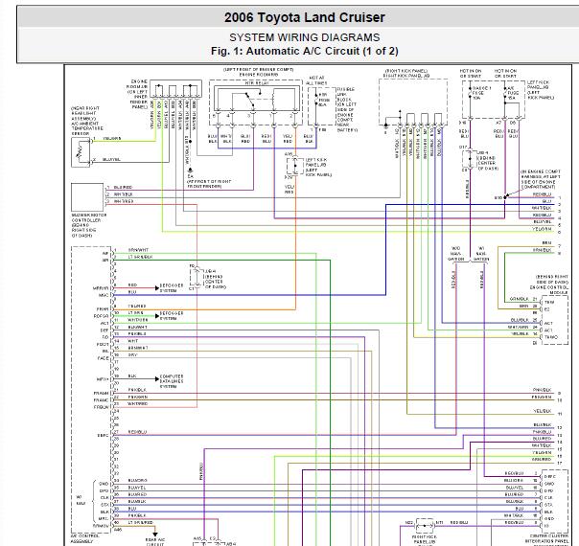Click the "GAUGE 1 FUSE 10A" label
579x546 pixels.
tap(482, 93)
